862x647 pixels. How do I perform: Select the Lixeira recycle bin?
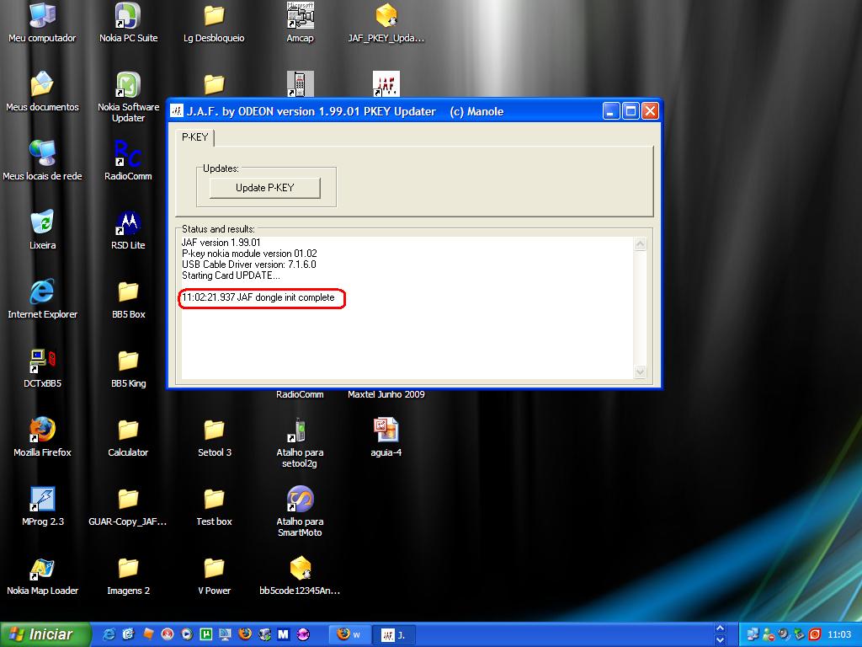(x=42, y=231)
